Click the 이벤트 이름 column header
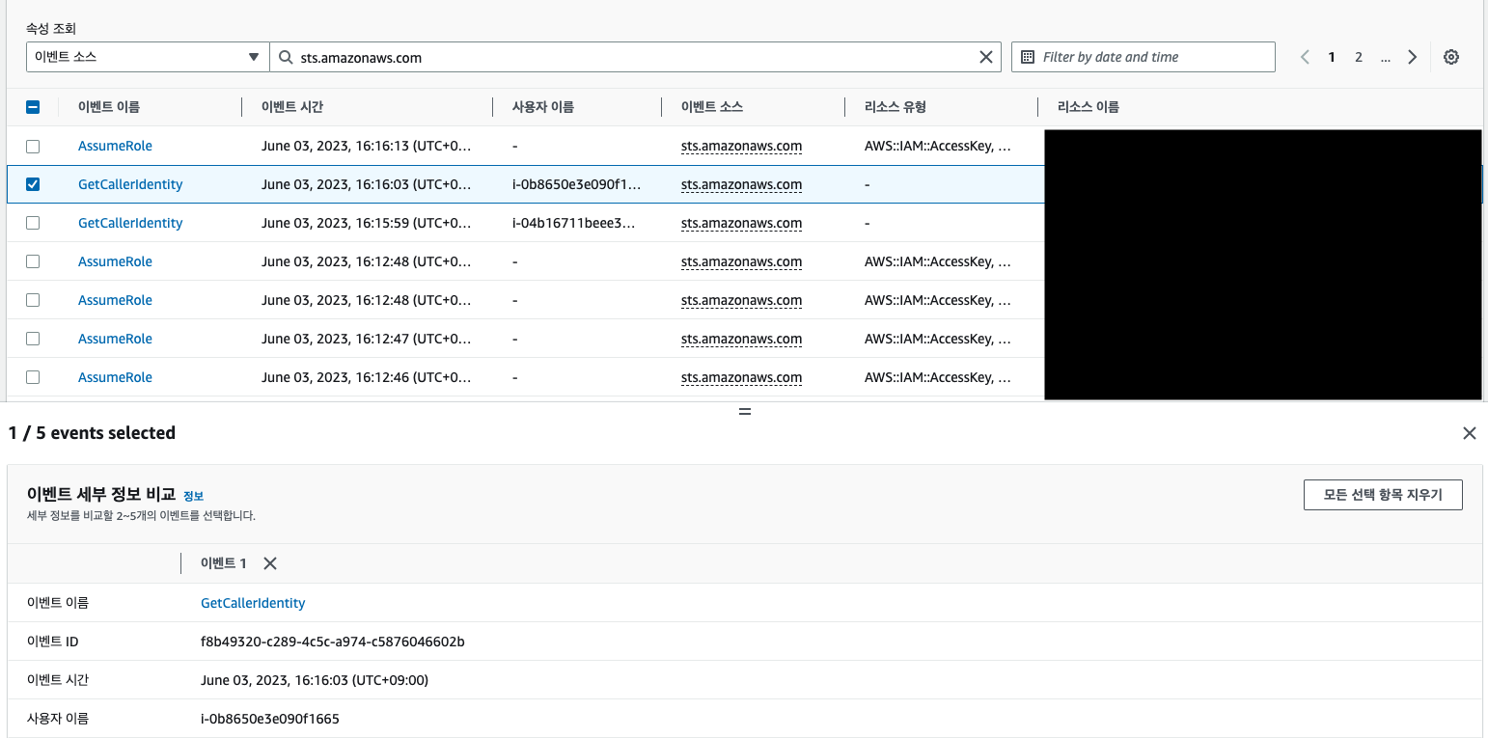Viewport: 1488px width, 738px height. pos(109,107)
